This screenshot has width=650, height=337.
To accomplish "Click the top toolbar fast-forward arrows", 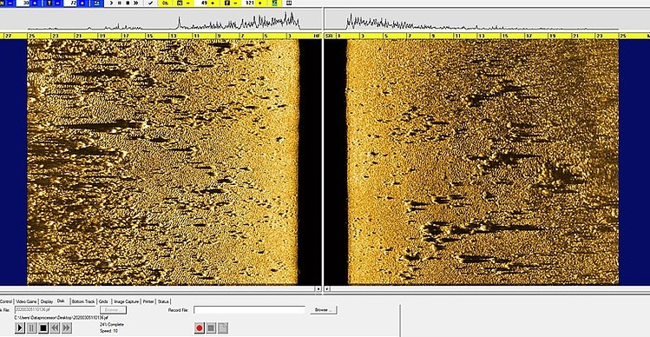I will (136, 3).
